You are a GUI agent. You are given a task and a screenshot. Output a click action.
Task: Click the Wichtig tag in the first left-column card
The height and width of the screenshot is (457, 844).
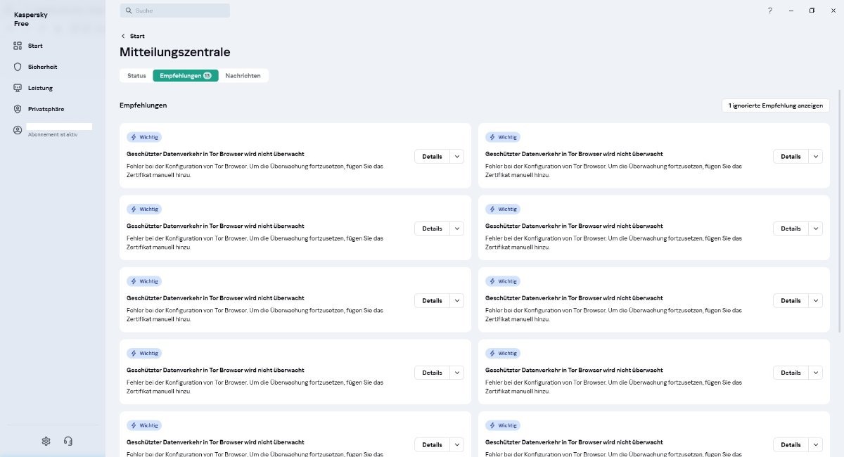coord(144,137)
